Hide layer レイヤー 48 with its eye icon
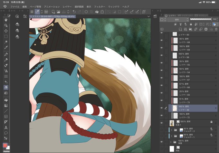 point(162,108)
